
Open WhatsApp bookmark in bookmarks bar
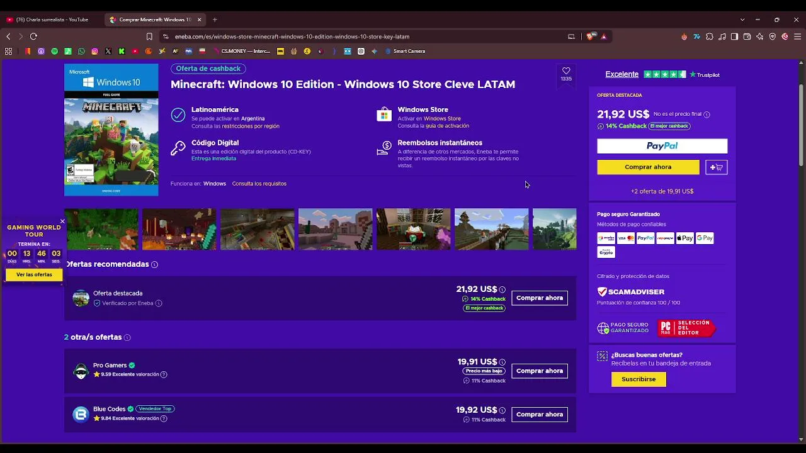coord(81,51)
